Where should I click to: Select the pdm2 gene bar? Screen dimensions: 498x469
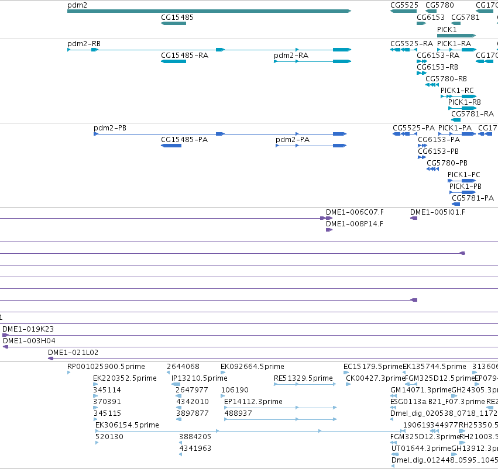pos(209,11)
